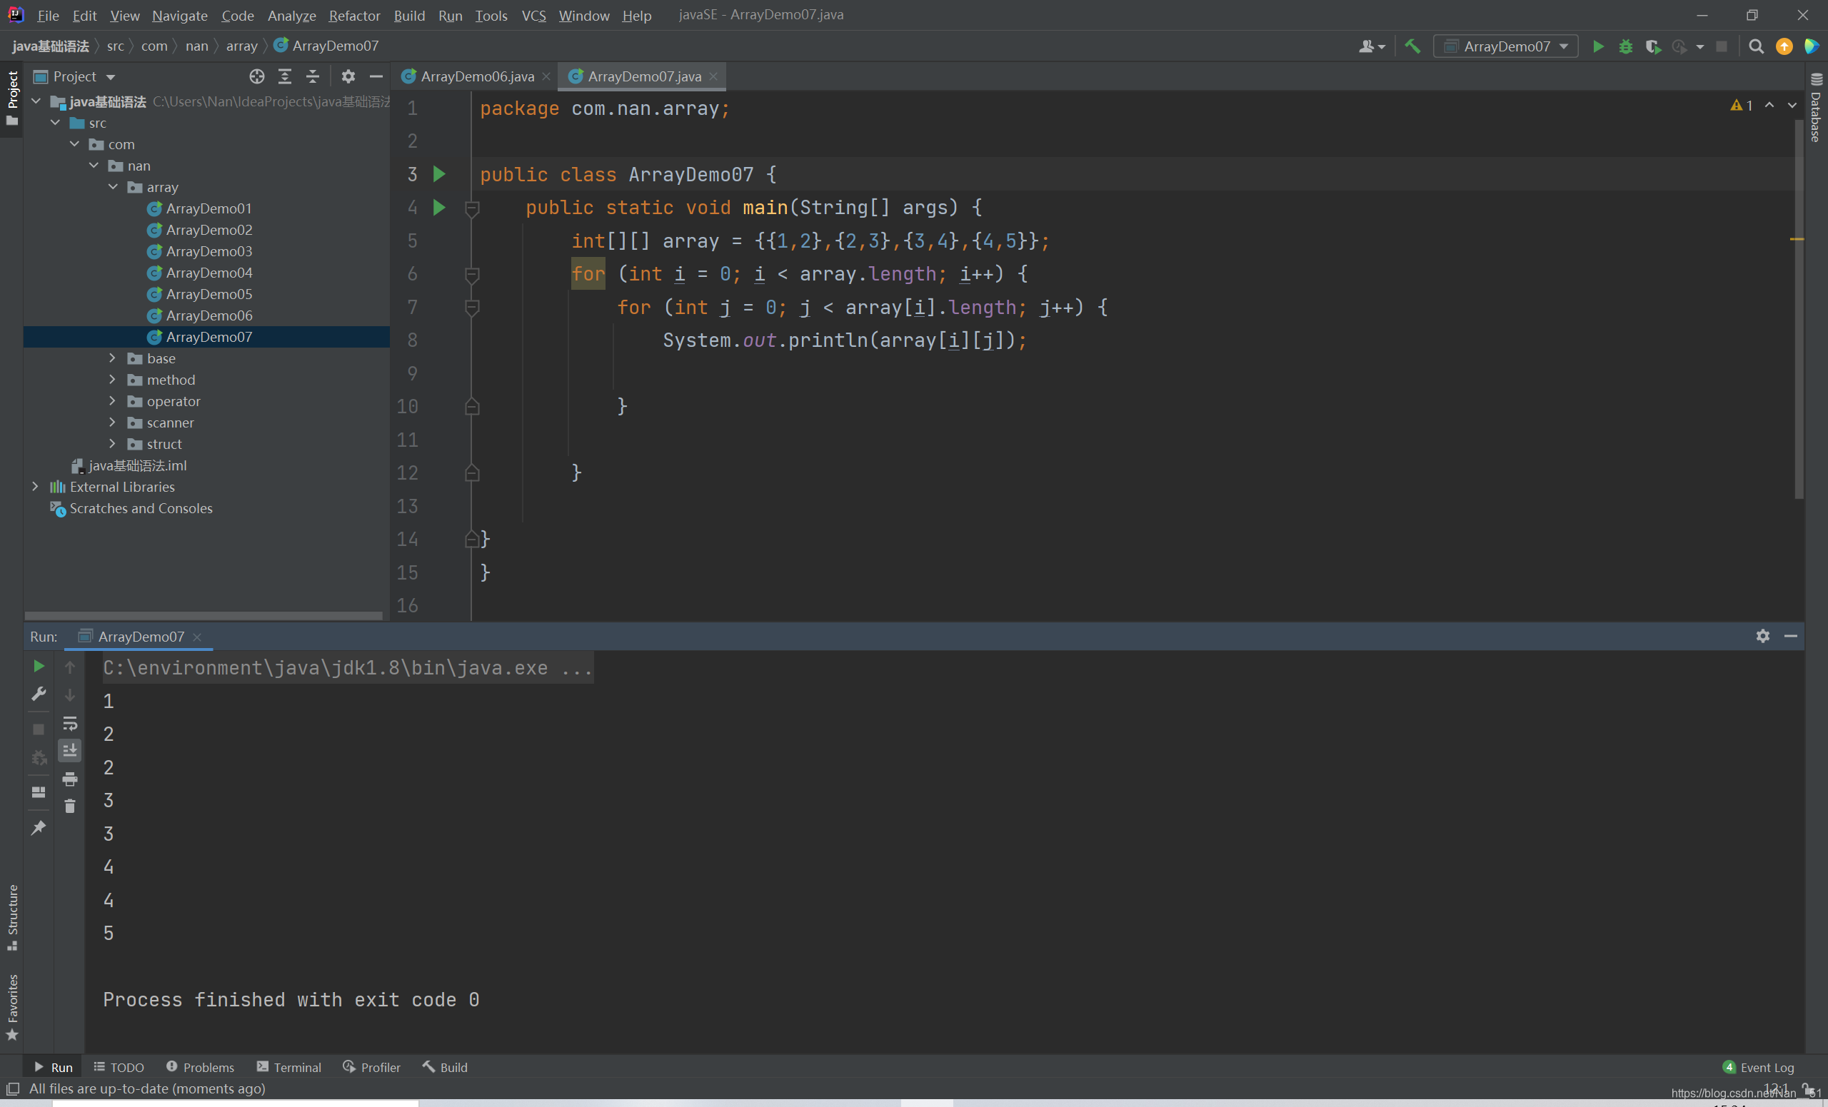Open the Analyze menu
This screenshot has height=1107, width=1828.
tap(291, 15)
